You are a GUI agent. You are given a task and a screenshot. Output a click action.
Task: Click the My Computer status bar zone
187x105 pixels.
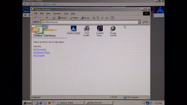tap(131, 97)
